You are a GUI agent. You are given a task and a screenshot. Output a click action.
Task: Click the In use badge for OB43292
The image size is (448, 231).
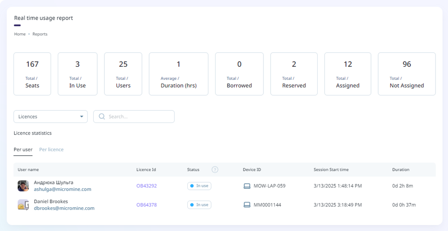click(x=199, y=186)
